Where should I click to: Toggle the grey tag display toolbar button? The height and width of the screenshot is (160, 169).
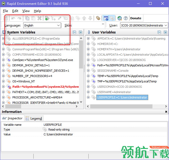(112, 18)
